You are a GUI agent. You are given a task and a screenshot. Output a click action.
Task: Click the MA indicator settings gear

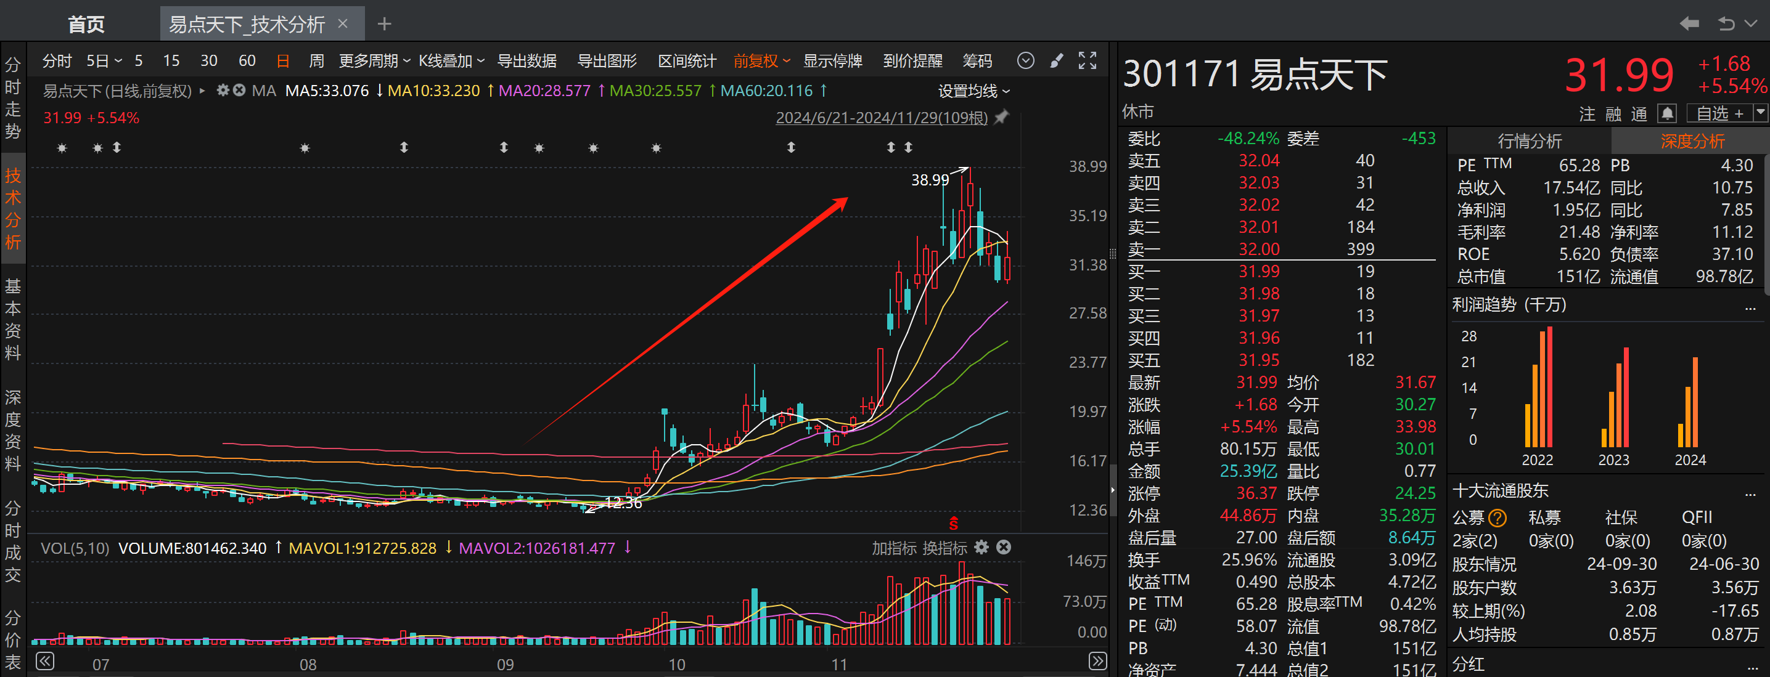click(223, 90)
